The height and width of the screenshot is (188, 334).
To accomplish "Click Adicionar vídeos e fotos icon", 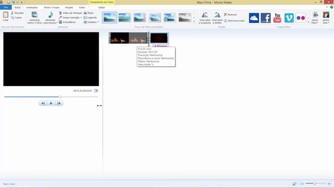I will [34, 15].
